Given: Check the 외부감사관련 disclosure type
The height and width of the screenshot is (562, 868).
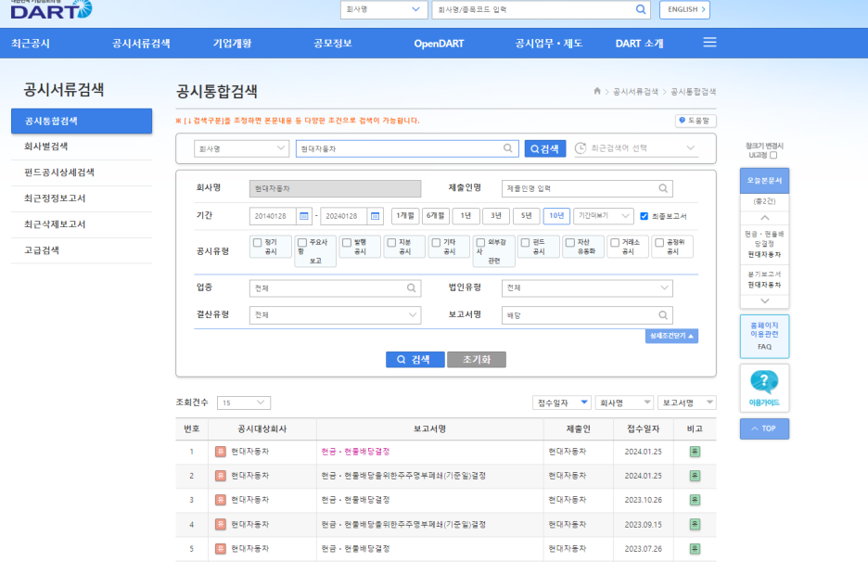Looking at the screenshot, I should point(480,243).
